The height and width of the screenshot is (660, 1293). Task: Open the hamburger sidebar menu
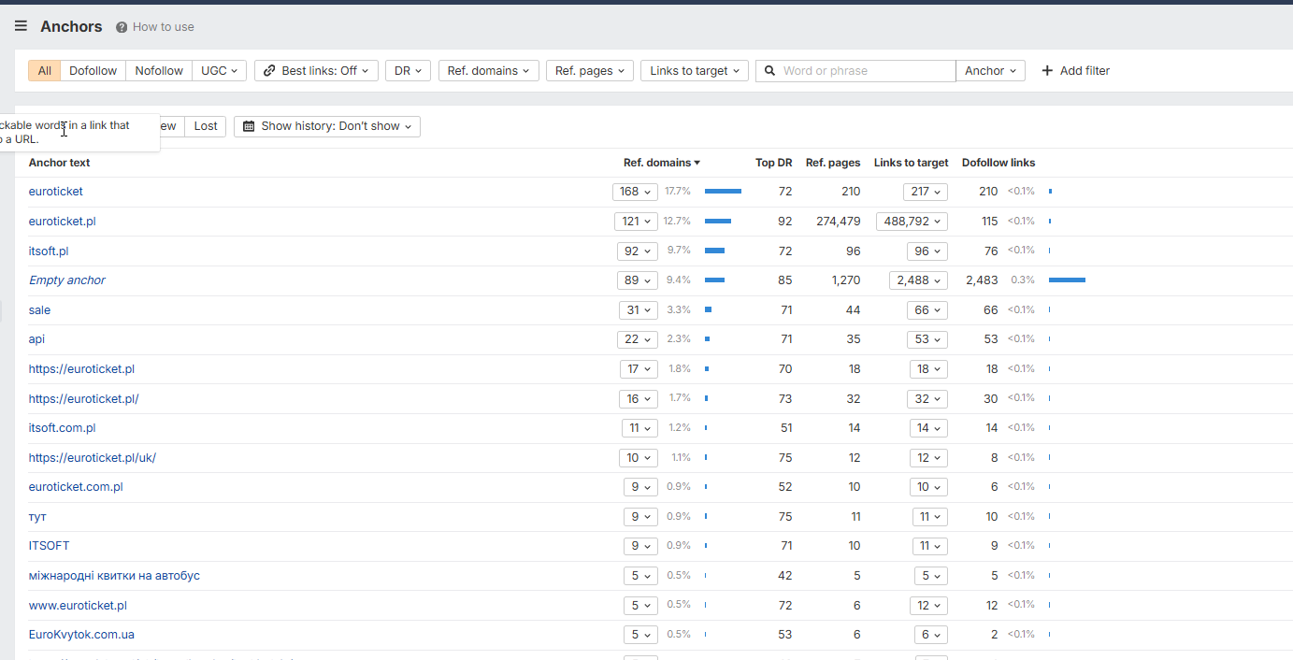click(21, 26)
